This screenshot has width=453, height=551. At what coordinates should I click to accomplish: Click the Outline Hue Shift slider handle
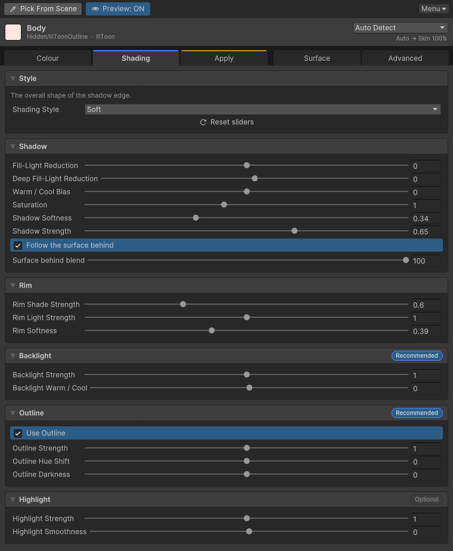point(247,461)
